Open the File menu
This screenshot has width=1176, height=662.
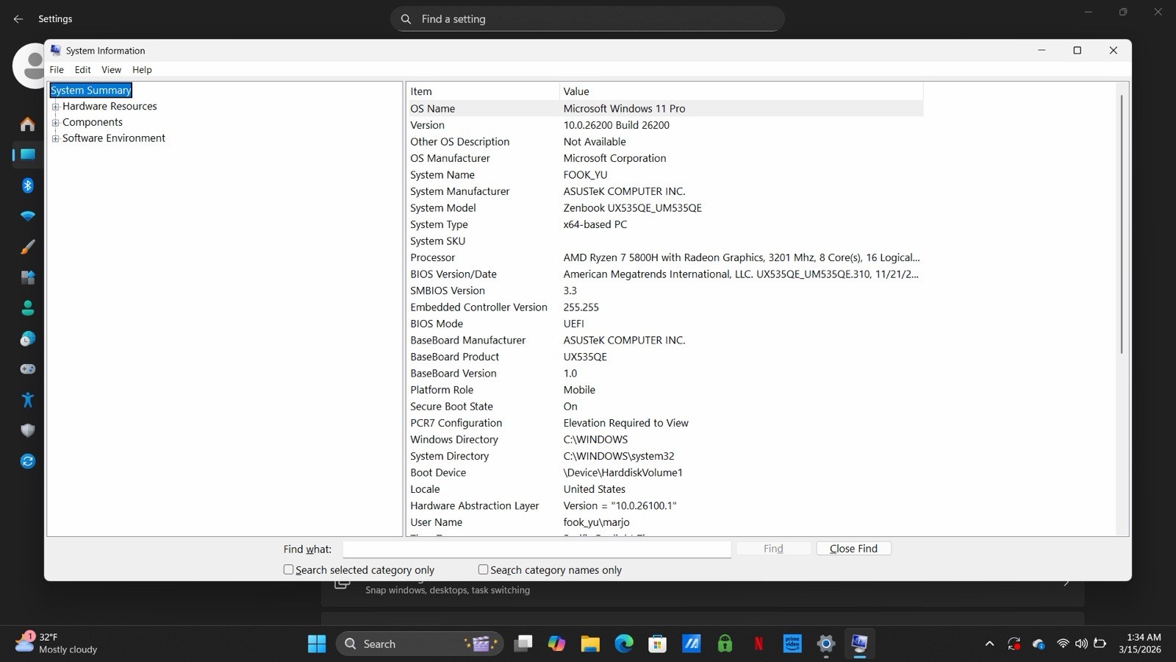57,70
